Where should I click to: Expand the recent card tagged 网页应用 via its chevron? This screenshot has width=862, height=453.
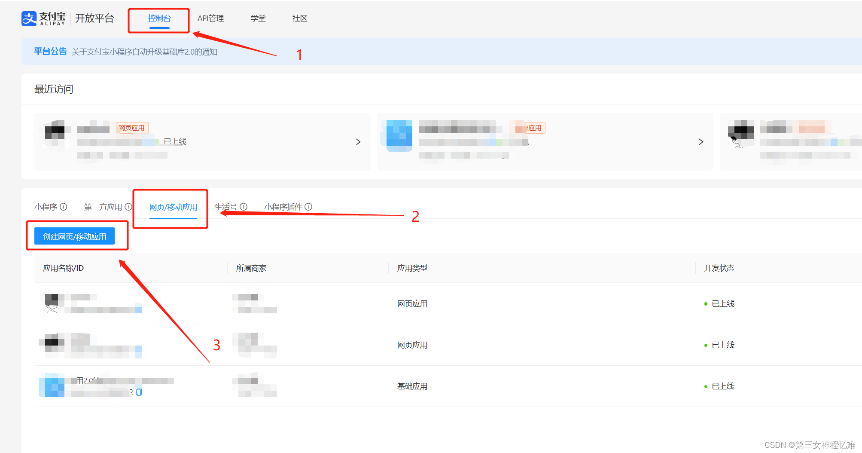click(358, 142)
